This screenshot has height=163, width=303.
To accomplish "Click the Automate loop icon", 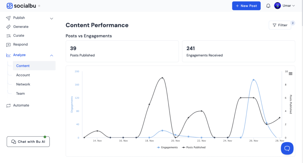I will 8,106.
